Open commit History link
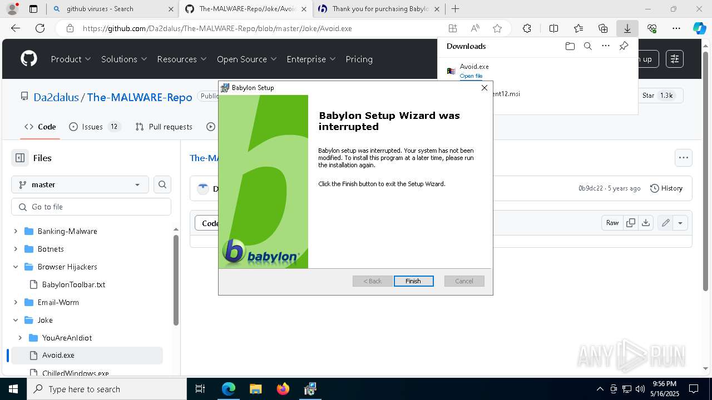This screenshot has height=400, width=712. point(666,188)
